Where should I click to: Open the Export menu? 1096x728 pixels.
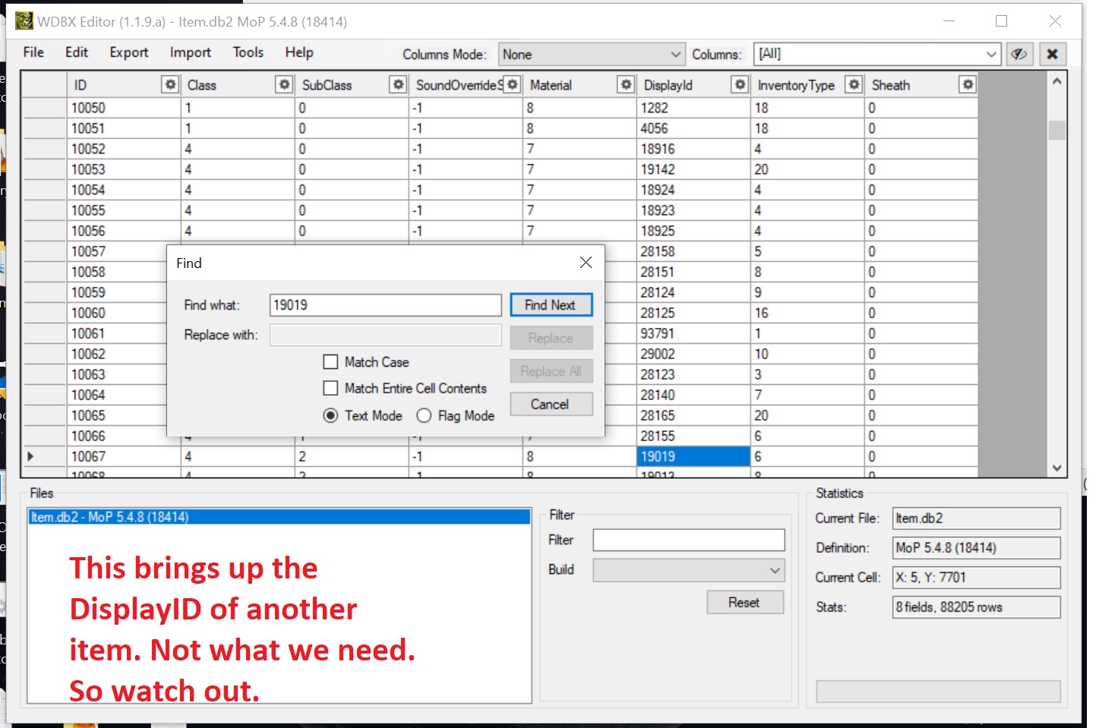point(129,52)
